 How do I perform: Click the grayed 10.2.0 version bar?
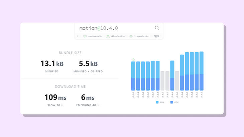[x=177, y=81]
